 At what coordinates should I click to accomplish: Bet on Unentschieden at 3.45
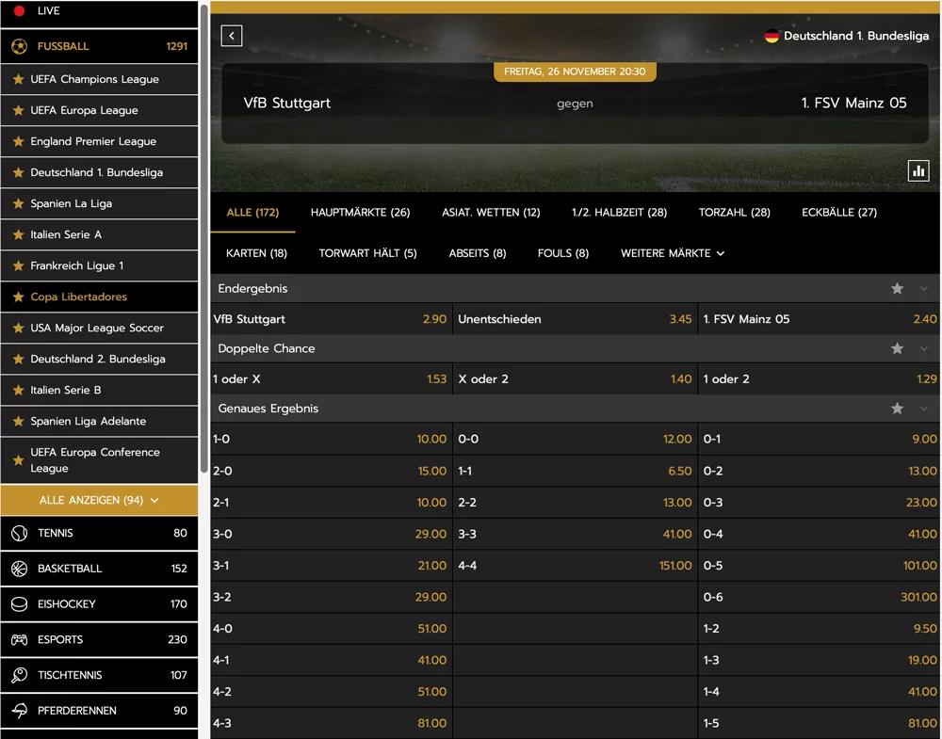575,319
